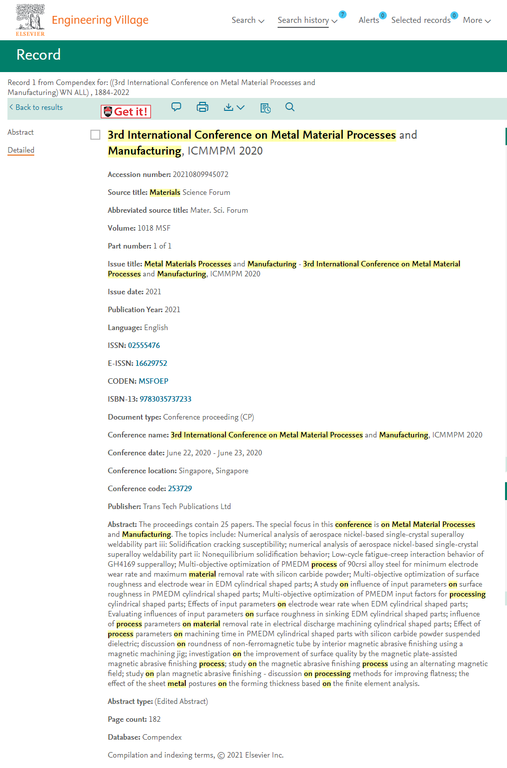507x768 pixels.
Task: Open CODEN link MSFOEP
Action: [153, 381]
